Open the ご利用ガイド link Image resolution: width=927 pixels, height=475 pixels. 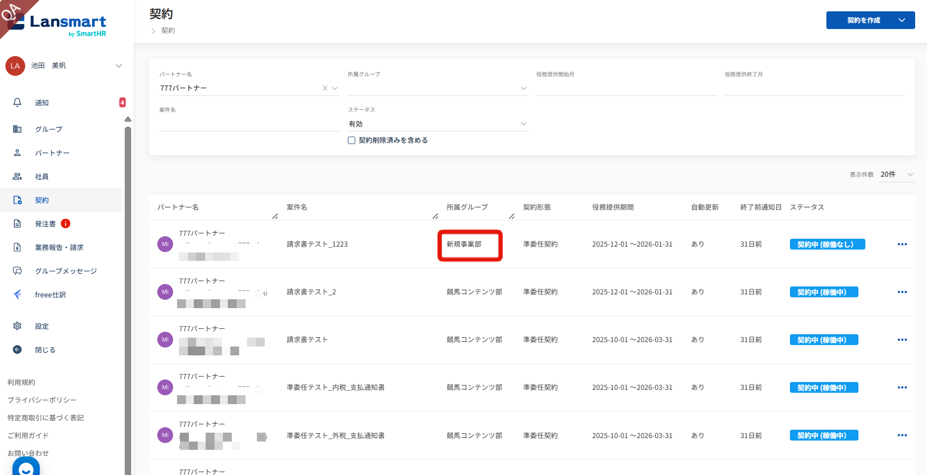(x=28, y=436)
